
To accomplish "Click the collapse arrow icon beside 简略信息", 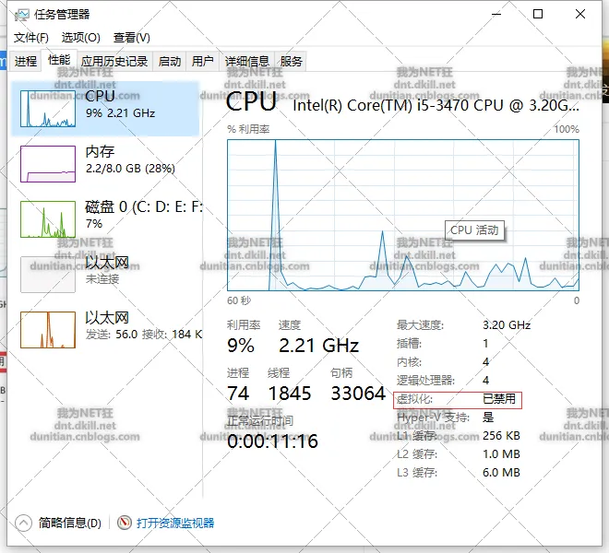I will (23, 523).
